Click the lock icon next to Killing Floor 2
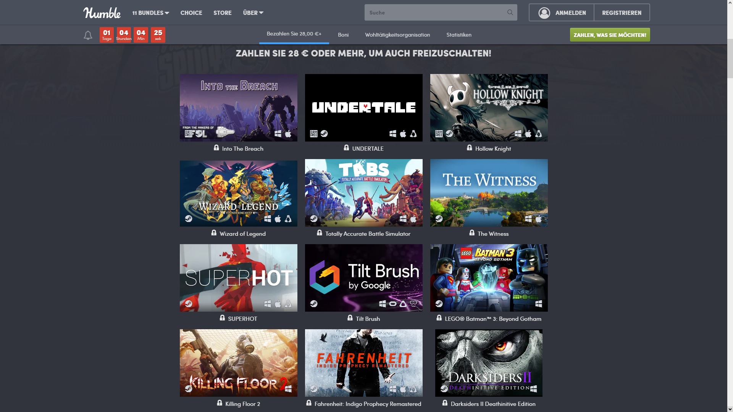Viewport: 733px width, 412px height. click(220, 403)
